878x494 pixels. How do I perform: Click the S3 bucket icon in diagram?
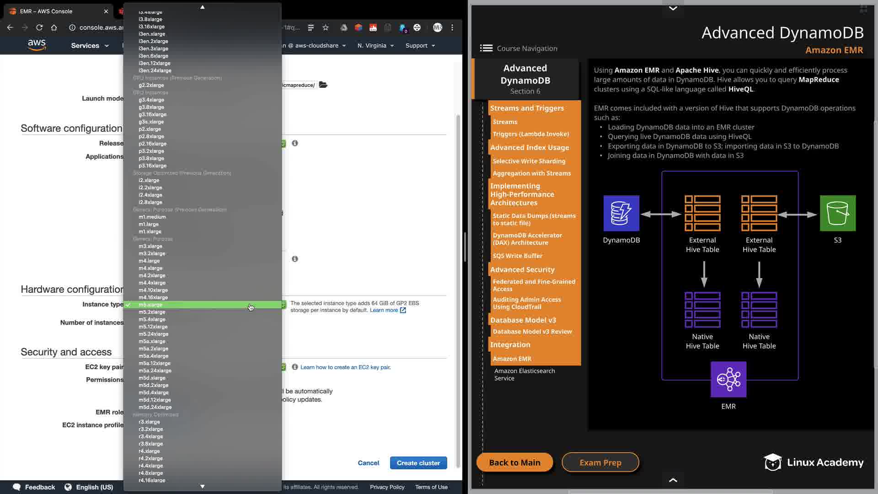click(x=837, y=213)
